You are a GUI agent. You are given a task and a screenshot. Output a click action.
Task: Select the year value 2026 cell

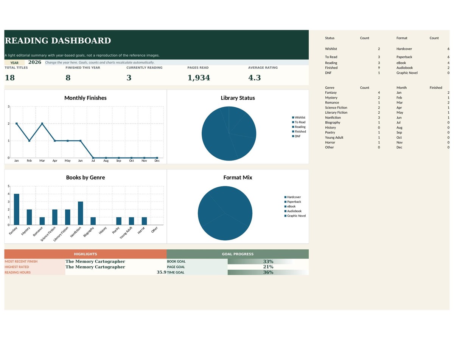click(35, 62)
